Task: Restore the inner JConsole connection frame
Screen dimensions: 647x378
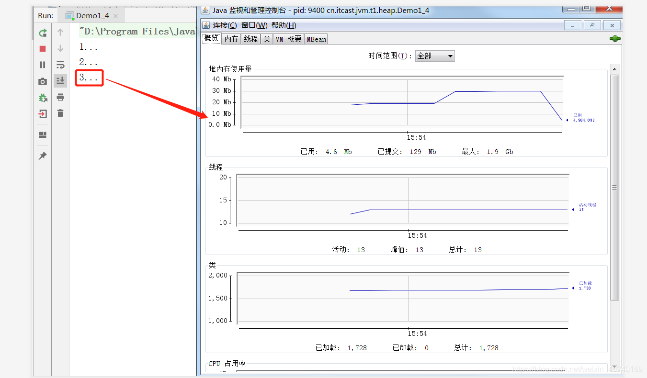Action: [x=592, y=25]
